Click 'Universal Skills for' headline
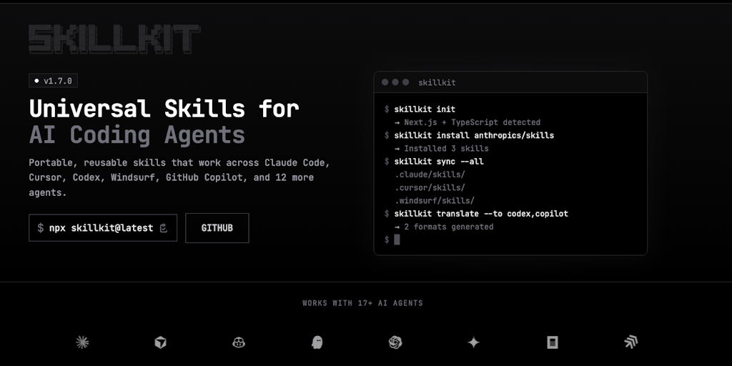This screenshot has width=732, height=366. [164, 109]
